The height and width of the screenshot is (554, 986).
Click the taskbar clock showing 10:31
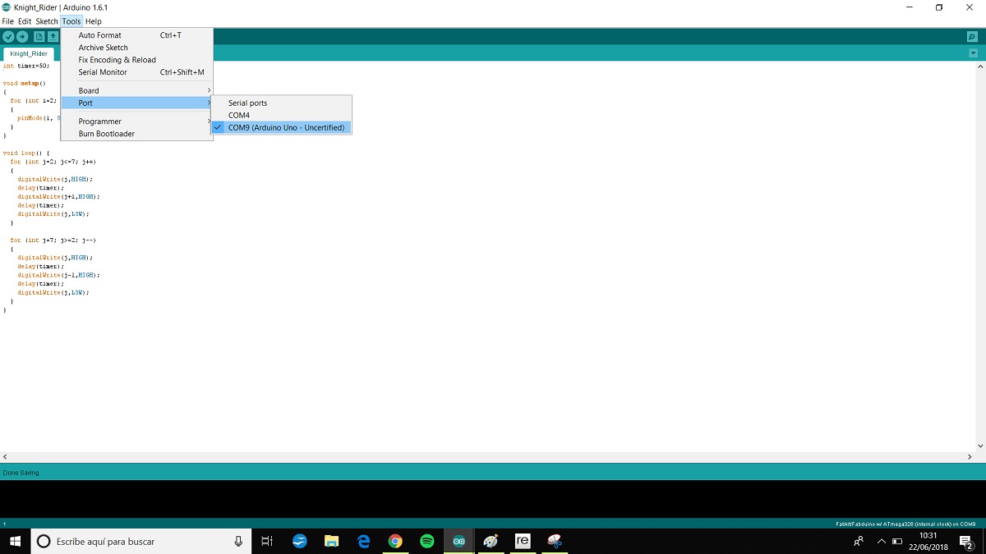(928, 541)
